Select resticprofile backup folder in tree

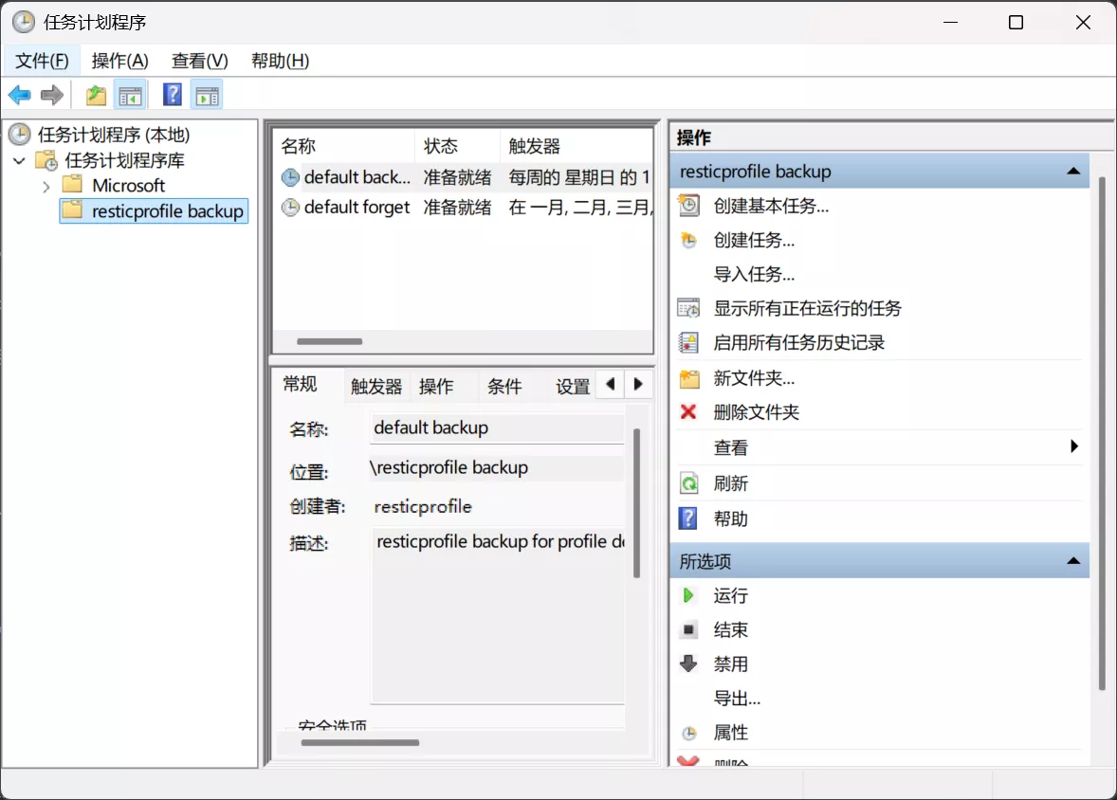154,211
